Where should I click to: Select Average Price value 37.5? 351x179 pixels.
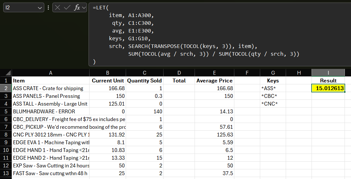click(x=215, y=173)
